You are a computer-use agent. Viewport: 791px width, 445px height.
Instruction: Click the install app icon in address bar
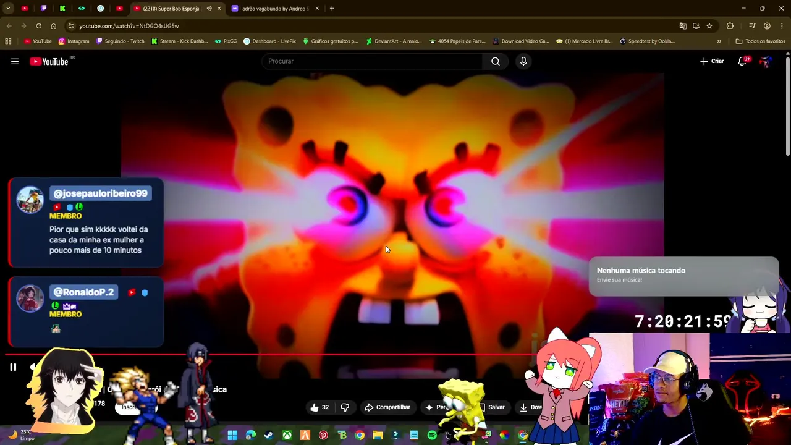click(696, 26)
